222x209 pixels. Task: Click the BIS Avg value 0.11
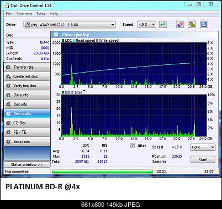(x=104, y=151)
